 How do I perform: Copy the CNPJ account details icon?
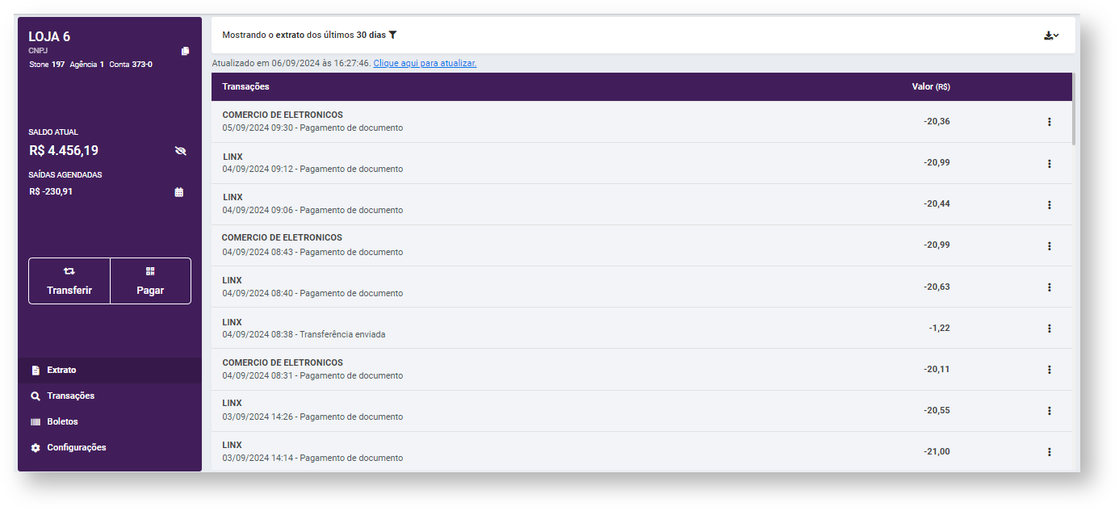[185, 51]
